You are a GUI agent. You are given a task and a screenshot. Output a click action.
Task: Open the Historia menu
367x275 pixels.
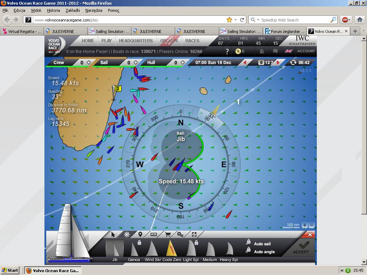[53, 10]
